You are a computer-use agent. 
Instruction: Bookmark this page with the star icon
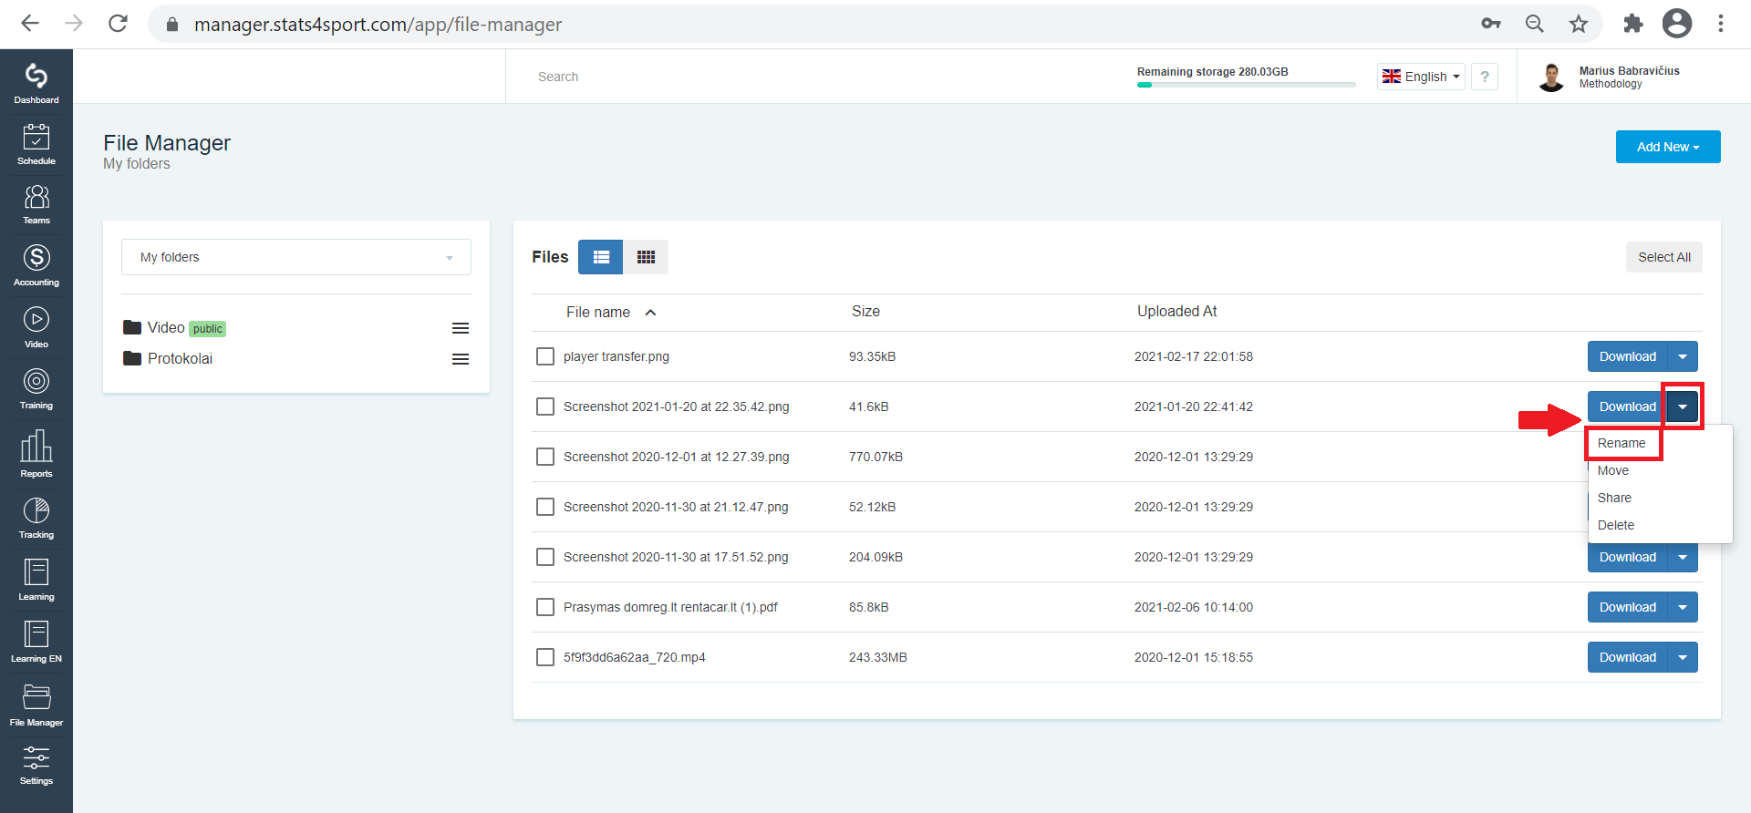point(1579,24)
